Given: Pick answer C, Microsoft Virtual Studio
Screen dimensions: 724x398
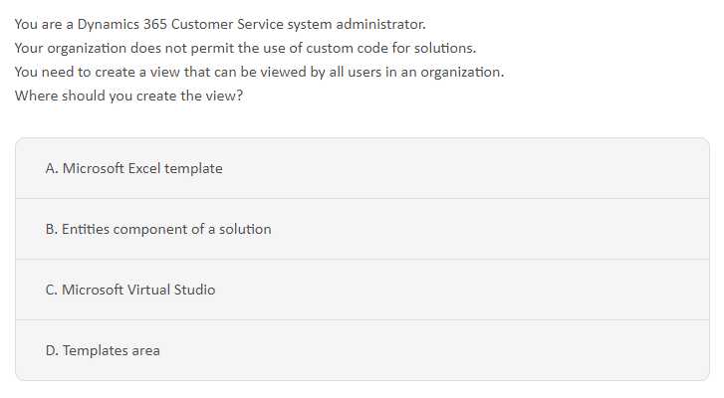Looking at the screenshot, I should (362, 290).
